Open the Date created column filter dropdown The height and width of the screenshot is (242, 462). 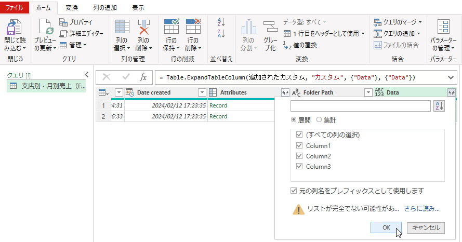(202, 92)
